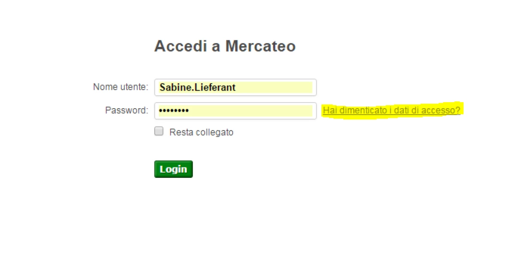
Task: Place cursor in empty area of username field
Action: [275, 88]
